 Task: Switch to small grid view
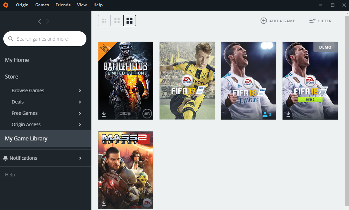(x=104, y=21)
